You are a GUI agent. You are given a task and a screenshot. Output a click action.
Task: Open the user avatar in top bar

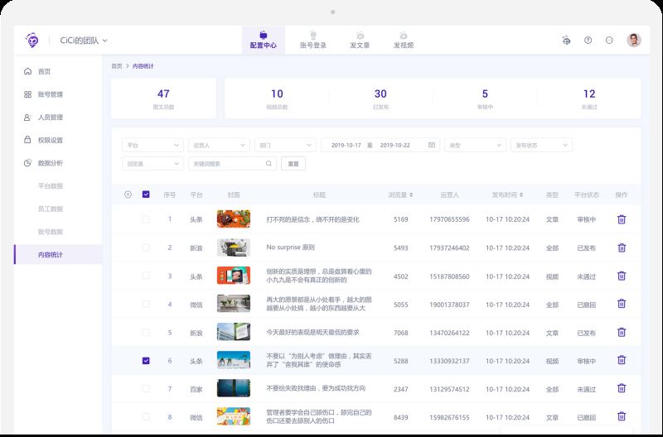[x=634, y=40]
